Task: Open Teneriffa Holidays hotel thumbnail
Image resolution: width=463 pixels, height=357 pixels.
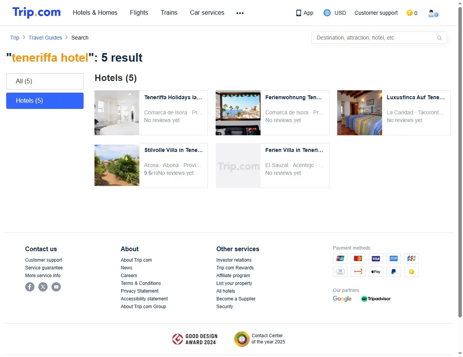Action: (117, 113)
